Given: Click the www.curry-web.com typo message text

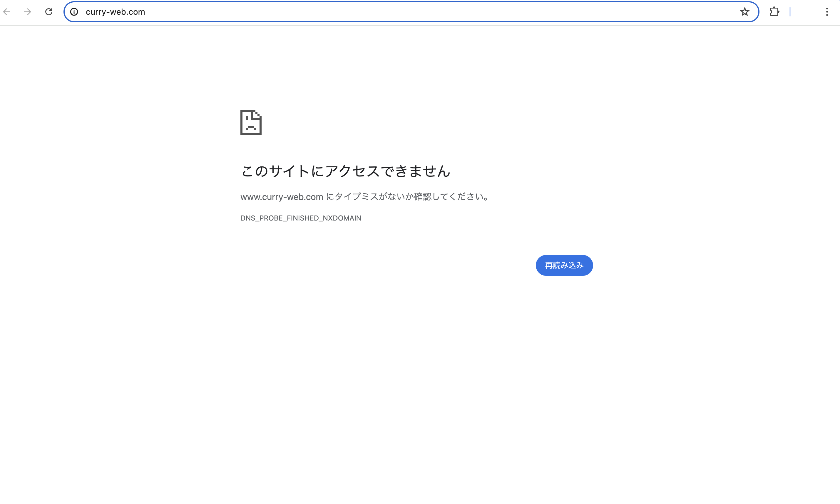Looking at the screenshot, I should 365,197.
